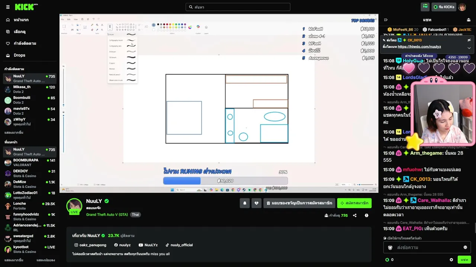This screenshot has height=267, width=476.
Task: Open Paint's Edit colors wheel
Action: click(x=190, y=27)
